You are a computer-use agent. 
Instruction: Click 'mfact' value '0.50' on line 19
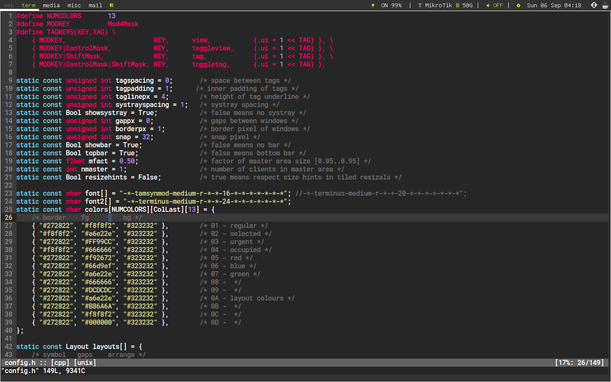(127, 161)
